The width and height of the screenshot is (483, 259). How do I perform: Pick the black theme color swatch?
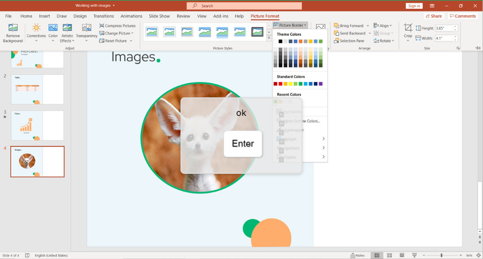(x=281, y=41)
